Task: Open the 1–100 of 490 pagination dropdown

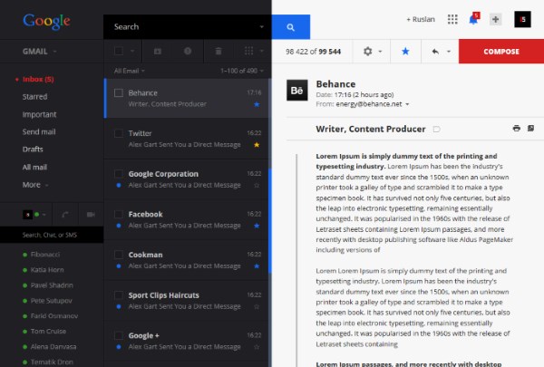Action: pos(242,71)
